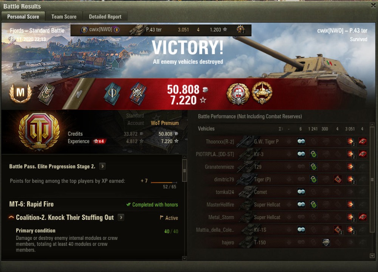Click the red medal next to credits total

(238, 93)
